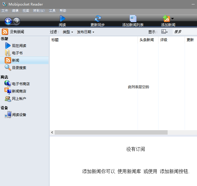Open the 帮助 menu
Viewport: 197px width, 186px height.
63,11
